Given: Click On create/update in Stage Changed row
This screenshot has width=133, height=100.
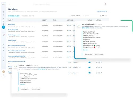Looking at the screenshot, I should click(58, 41).
